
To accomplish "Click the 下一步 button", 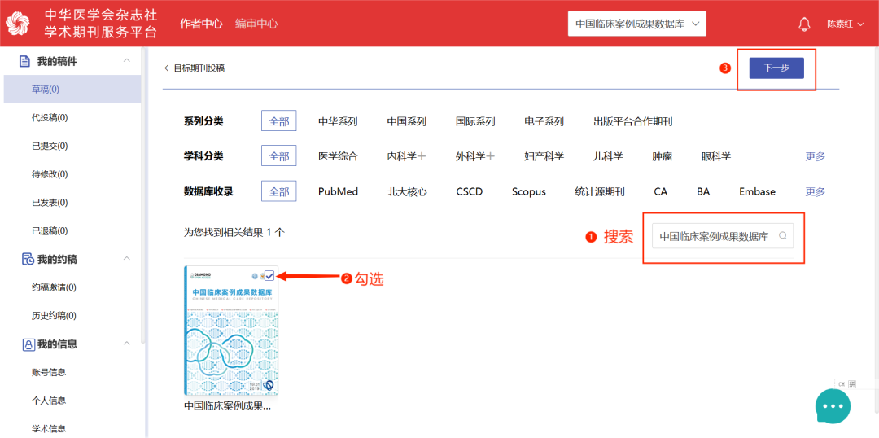I will (776, 68).
